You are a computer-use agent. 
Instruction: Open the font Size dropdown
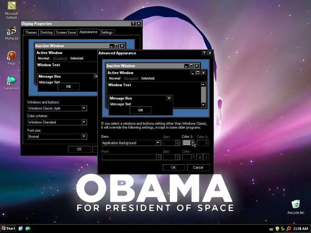tap(171, 157)
